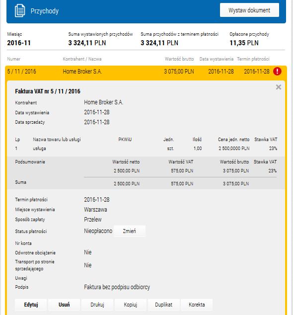Sort by Termin płatności column header
This screenshot has width=293, height=315.
253,59
